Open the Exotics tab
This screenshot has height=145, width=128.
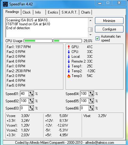tap(53, 12)
